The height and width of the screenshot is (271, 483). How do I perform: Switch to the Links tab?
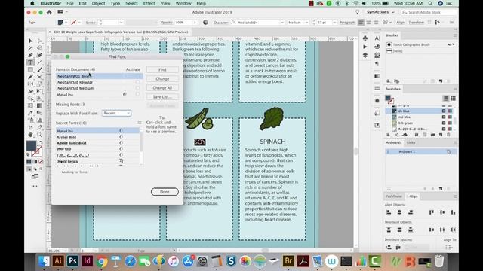tap(411, 142)
